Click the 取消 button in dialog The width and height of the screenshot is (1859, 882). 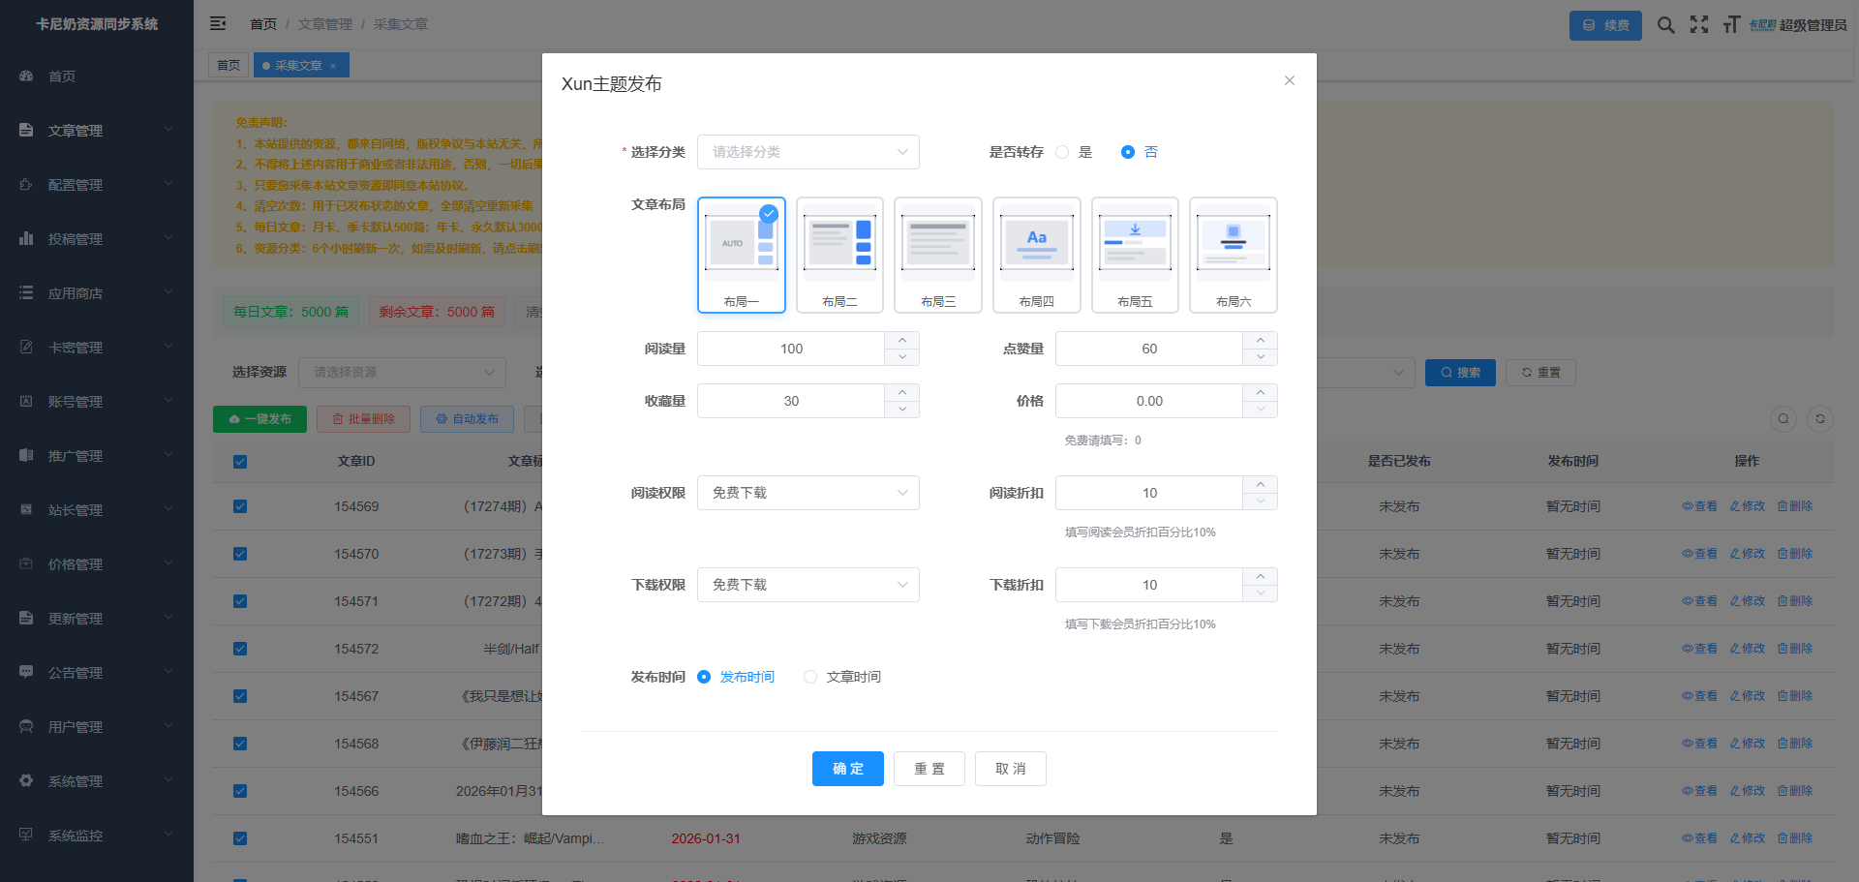1010,769
